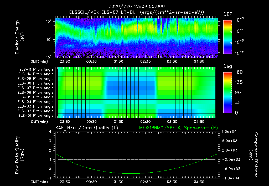This screenshot has height=186, width=269.
Task: Click the GMT(min) label under pitch angle panel
Action: [x=39, y=122]
